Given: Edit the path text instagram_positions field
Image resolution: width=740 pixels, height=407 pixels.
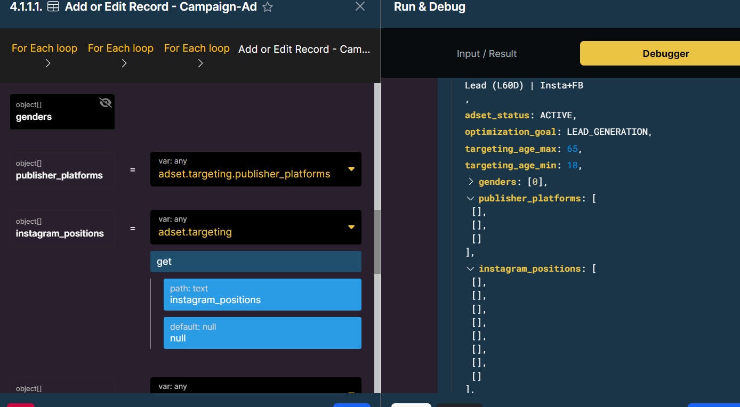Looking at the screenshot, I should [262, 295].
